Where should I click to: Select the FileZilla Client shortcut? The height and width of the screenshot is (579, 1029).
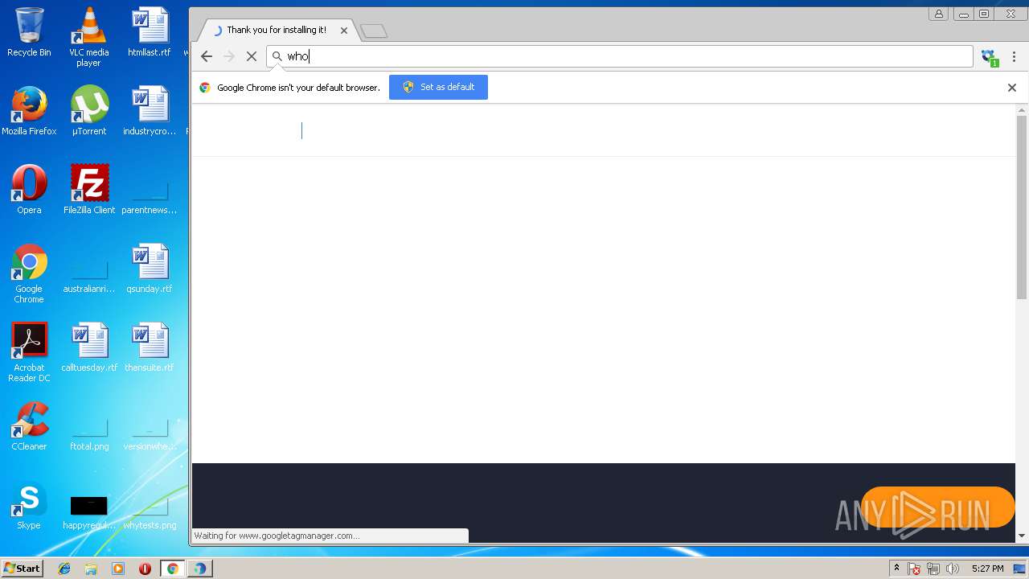click(88, 189)
